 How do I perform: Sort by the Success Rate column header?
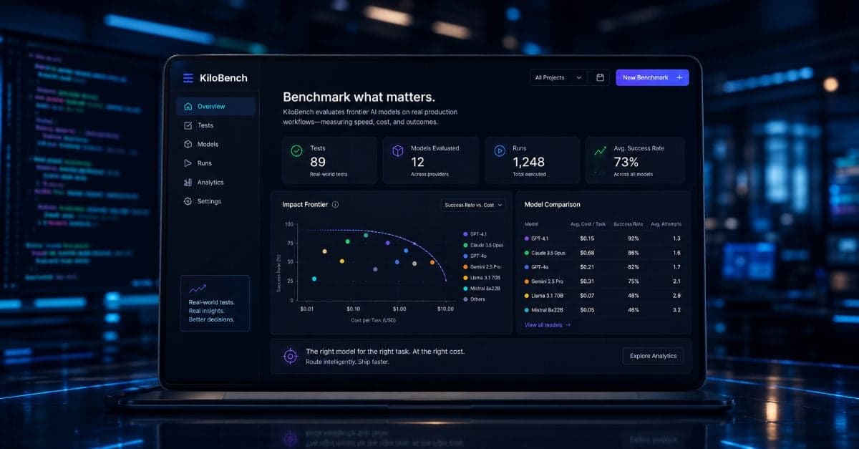point(629,224)
